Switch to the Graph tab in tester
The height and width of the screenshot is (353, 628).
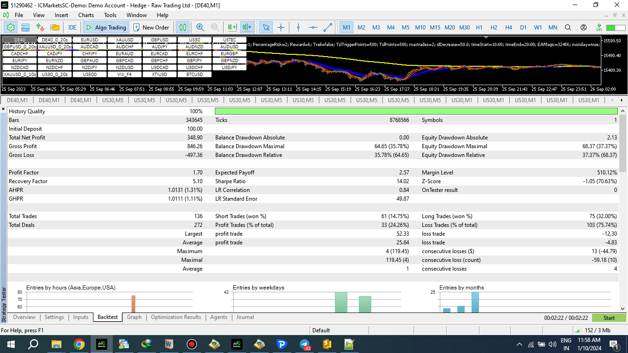click(x=134, y=317)
